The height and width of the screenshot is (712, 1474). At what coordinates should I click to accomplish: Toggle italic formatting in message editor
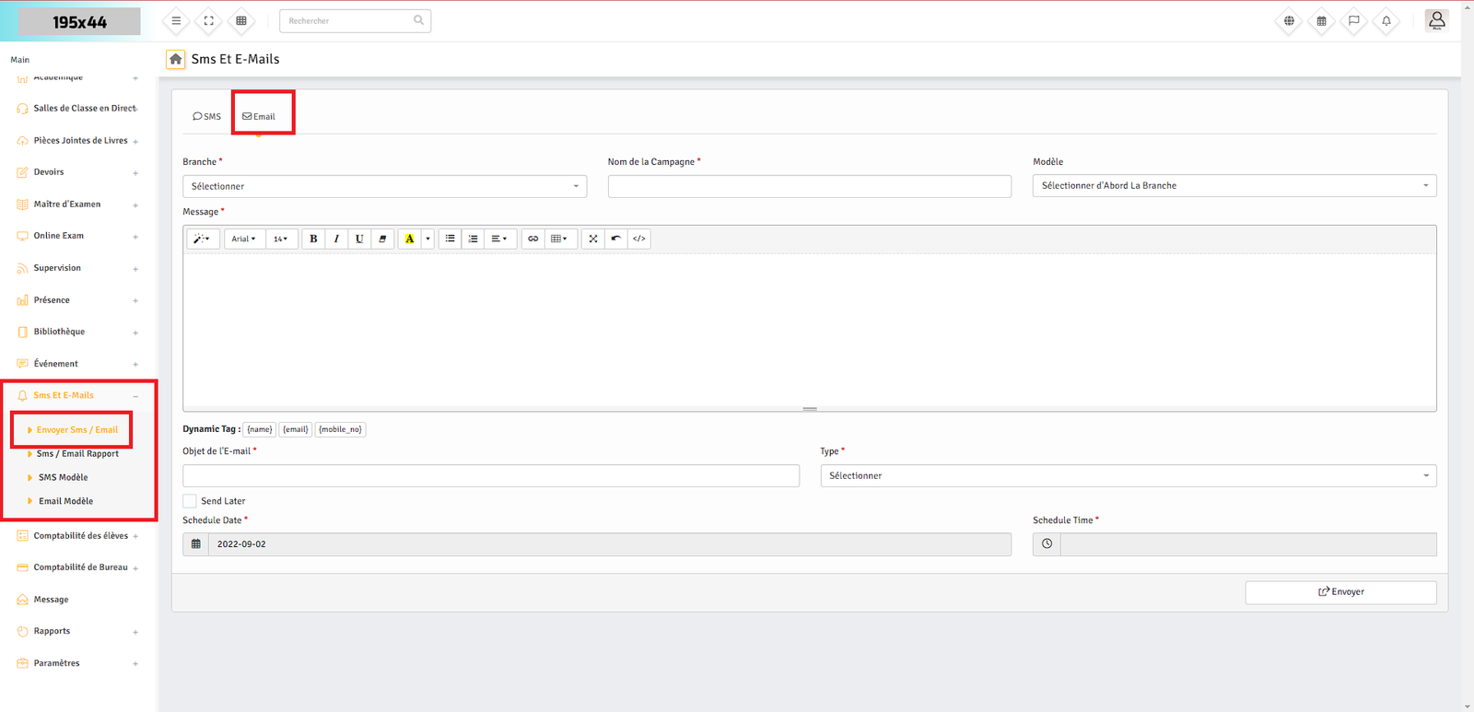(x=336, y=239)
